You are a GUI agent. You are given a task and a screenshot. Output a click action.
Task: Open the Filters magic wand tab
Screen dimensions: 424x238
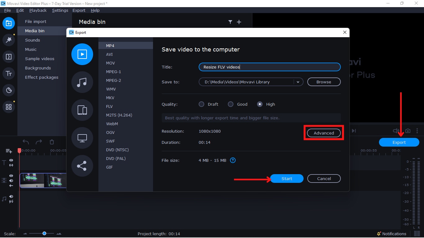pyautogui.click(x=9, y=40)
